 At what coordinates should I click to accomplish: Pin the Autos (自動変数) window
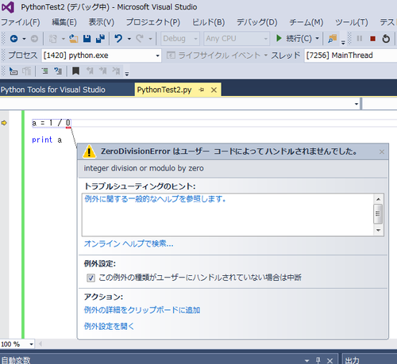[318, 360]
